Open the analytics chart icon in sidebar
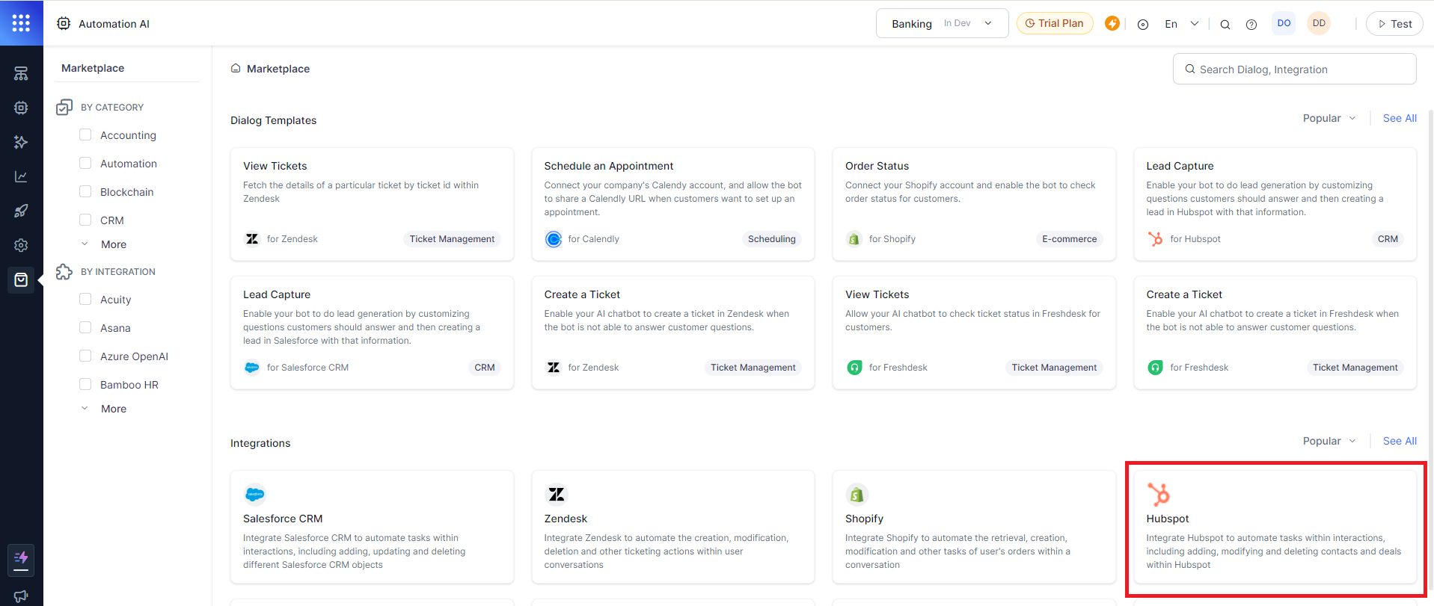 (21, 176)
